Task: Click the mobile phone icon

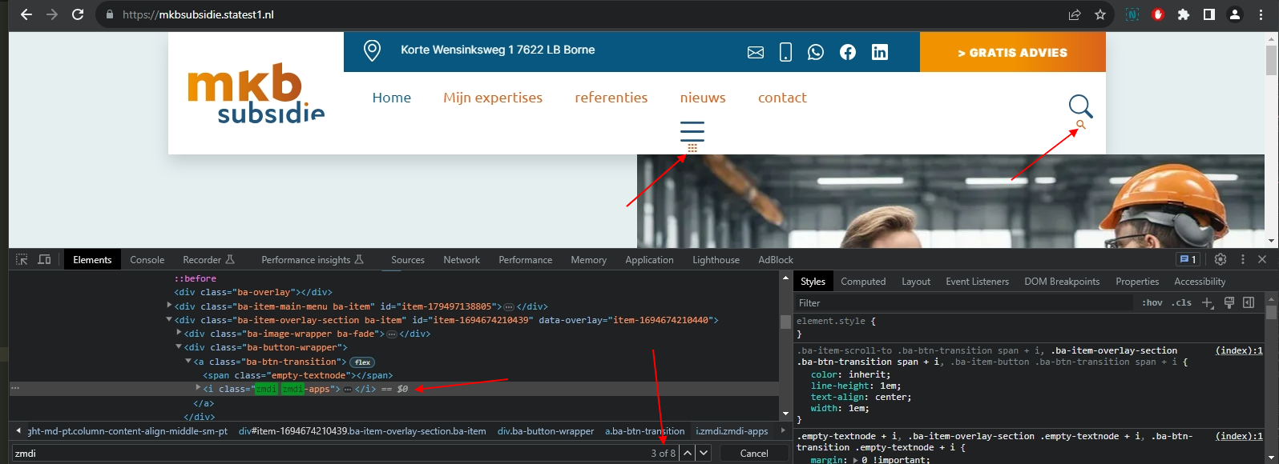Action: (x=785, y=52)
